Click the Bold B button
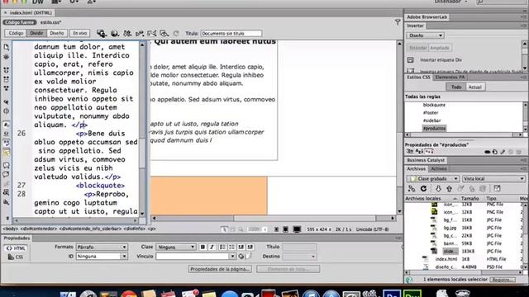 203,247
